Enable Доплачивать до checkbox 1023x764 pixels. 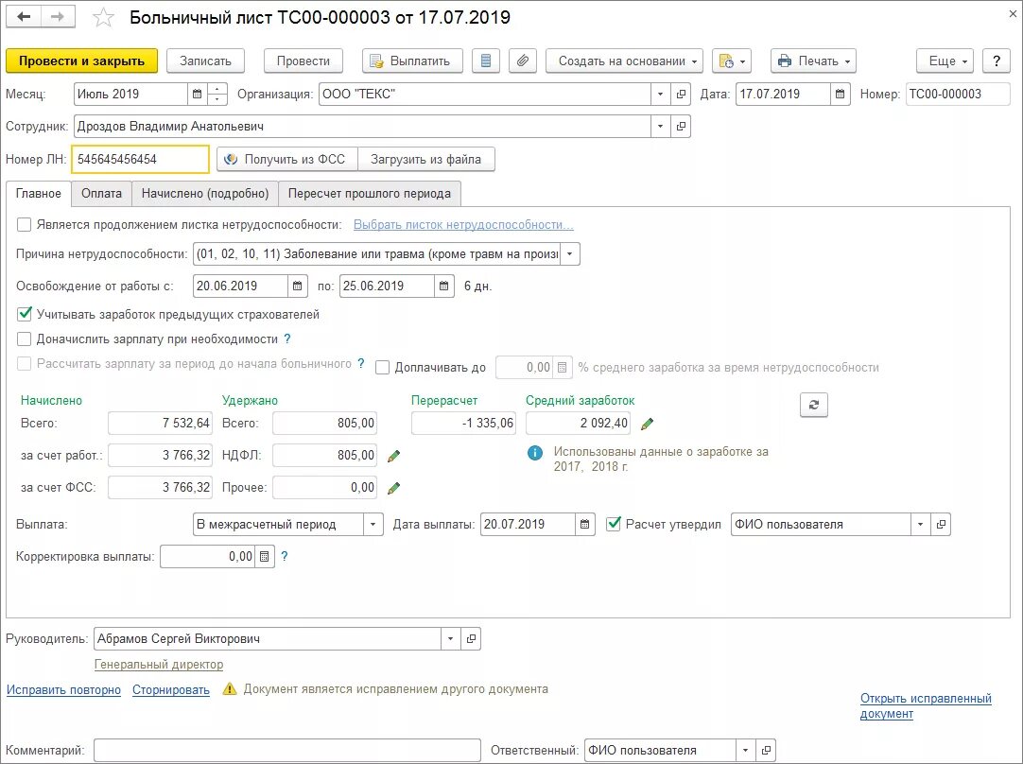click(382, 367)
